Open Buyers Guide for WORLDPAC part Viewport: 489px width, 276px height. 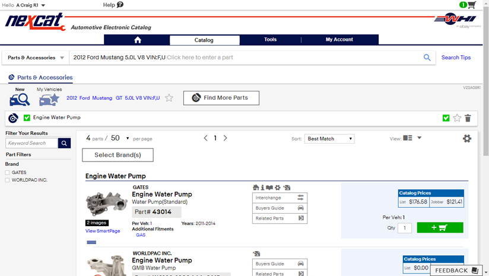280,264
